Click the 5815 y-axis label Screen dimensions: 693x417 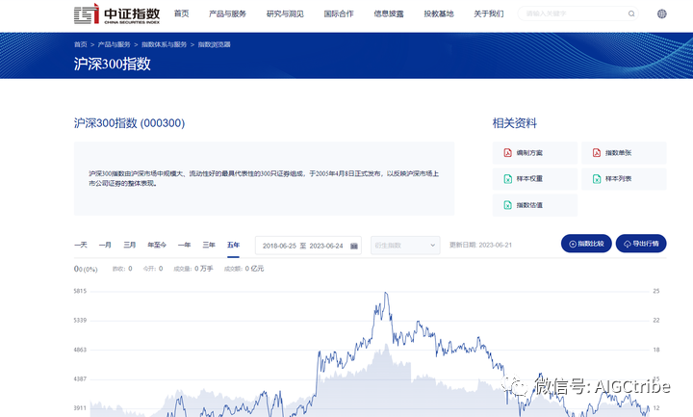coord(80,291)
